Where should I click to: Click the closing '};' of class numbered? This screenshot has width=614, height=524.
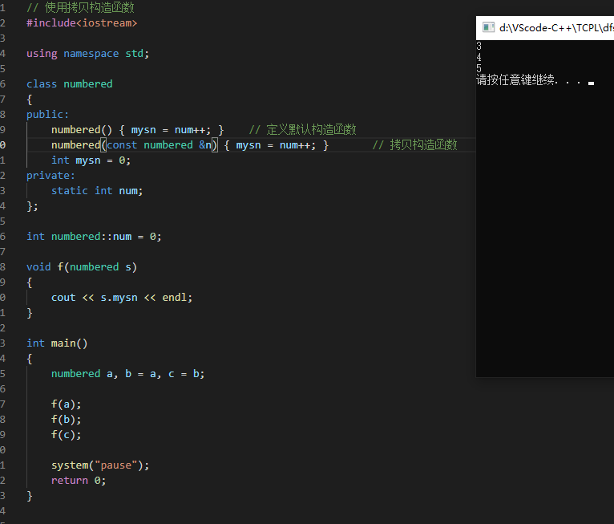tap(32, 206)
